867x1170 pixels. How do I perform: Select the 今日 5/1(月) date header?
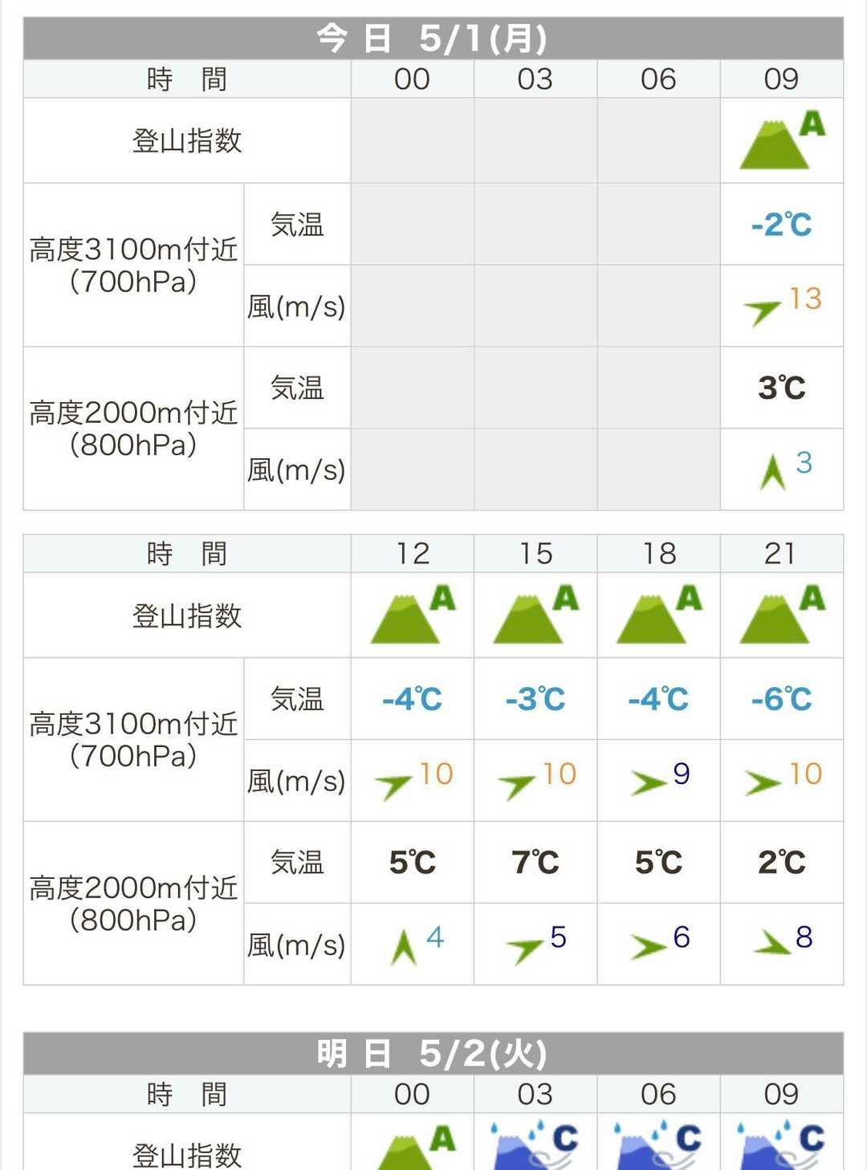tap(433, 39)
